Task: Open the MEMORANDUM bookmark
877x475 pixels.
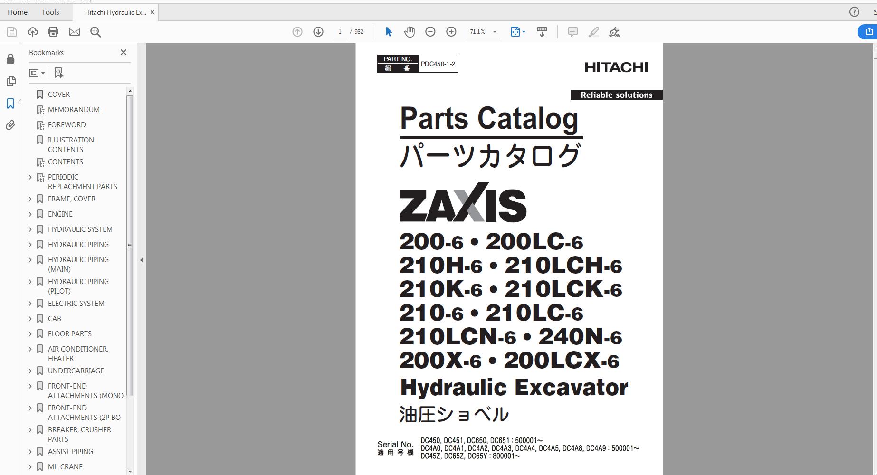Action: click(x=74, y=110)
